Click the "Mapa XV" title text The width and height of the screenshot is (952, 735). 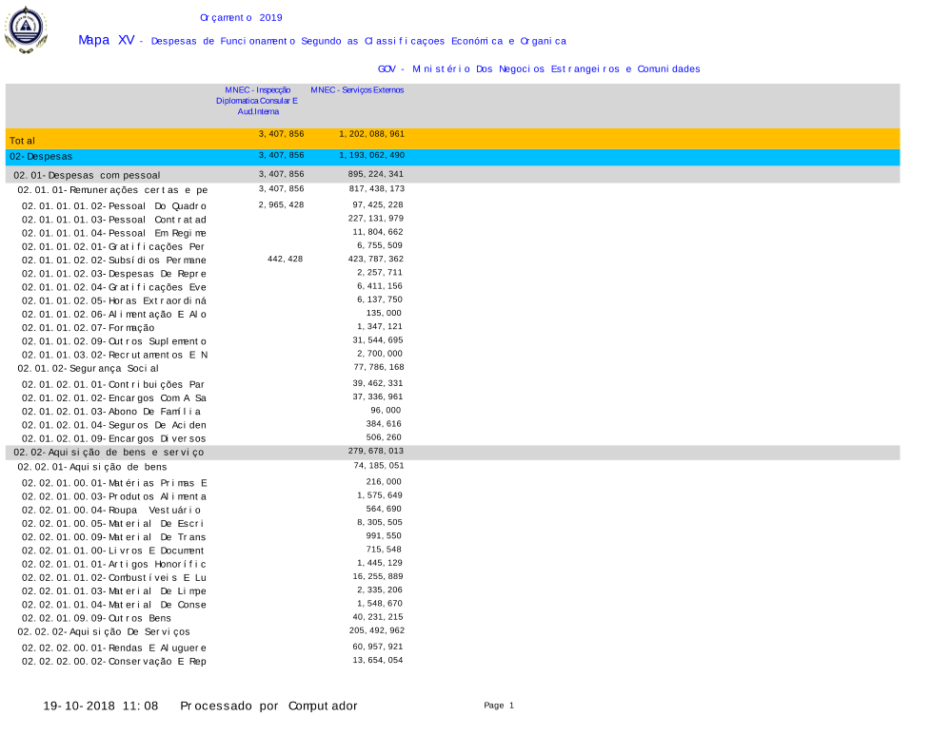point(106,40)
